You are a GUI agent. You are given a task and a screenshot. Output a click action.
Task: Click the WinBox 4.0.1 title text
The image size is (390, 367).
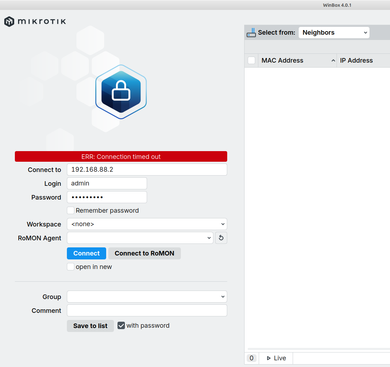(337, 5)
